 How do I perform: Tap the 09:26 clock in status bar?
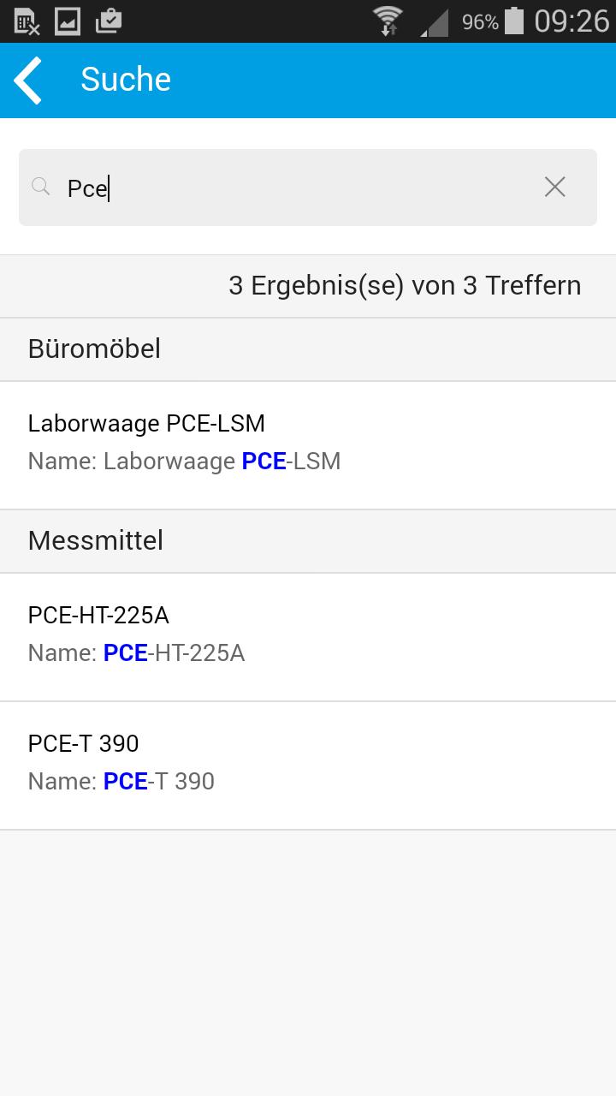click(571, 21)
